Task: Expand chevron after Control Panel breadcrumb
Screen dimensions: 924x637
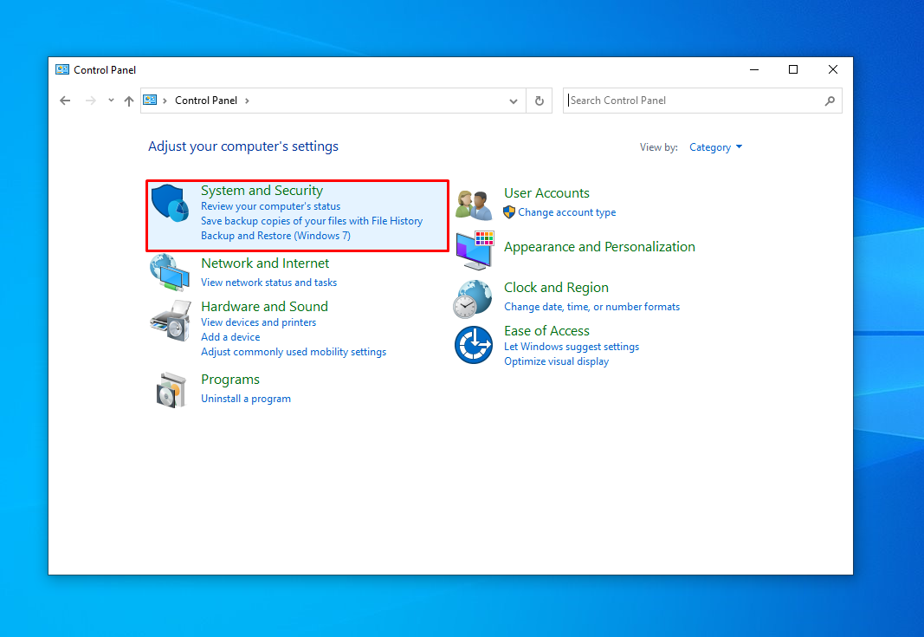Action: tap(247, 101)
